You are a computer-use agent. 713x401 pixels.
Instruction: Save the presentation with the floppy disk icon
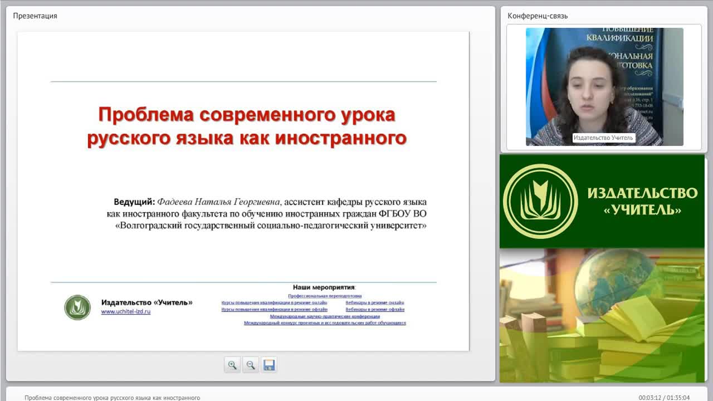pyautogui.click(x=269, y=365)
